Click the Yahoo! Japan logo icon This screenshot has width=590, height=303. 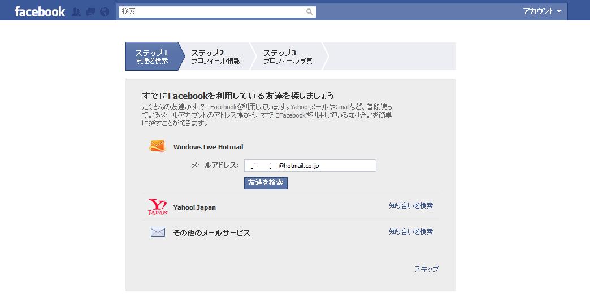coord(158,207)
